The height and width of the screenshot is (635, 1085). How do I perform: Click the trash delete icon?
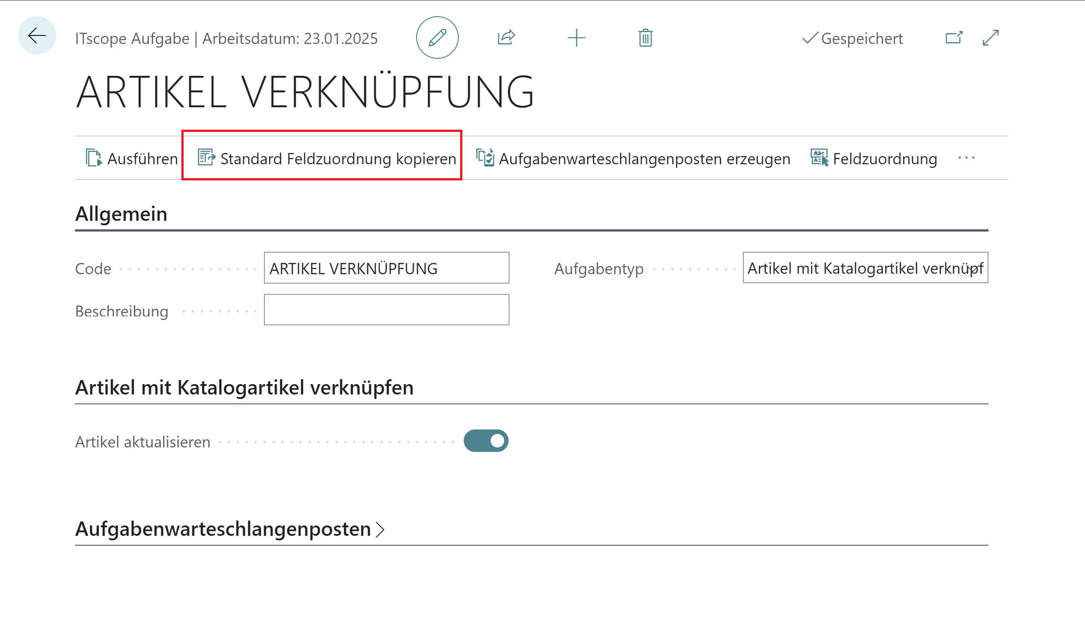tap(645, 38)
